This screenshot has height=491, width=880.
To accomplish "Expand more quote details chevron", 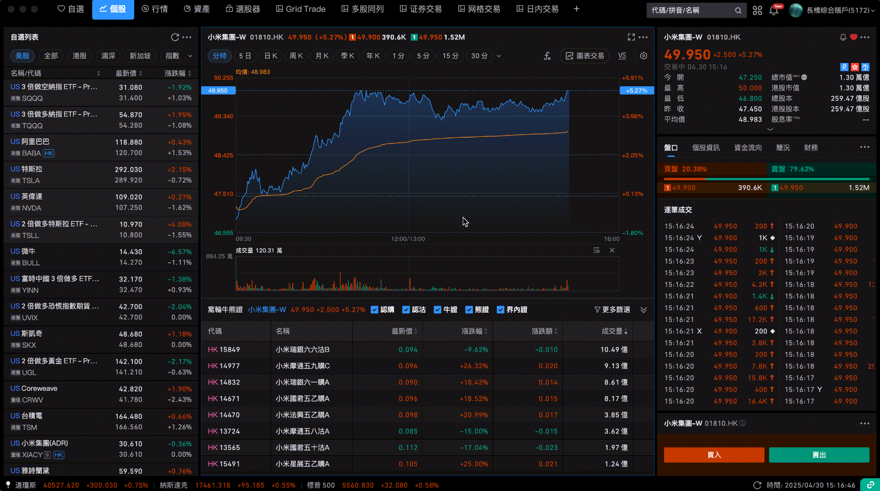I will (770, 130).
